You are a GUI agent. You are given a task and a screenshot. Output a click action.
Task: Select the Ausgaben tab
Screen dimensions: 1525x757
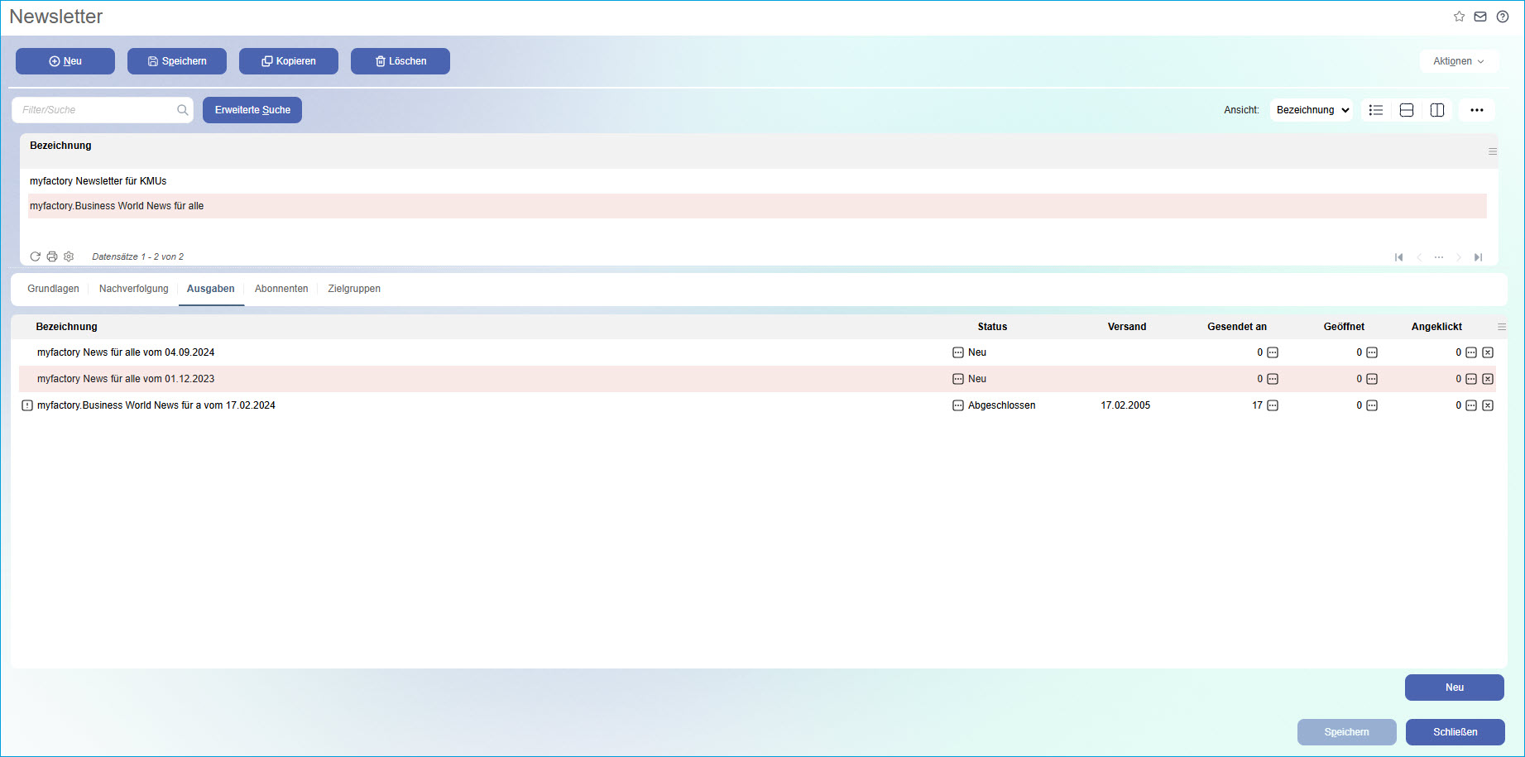point(211,289)
